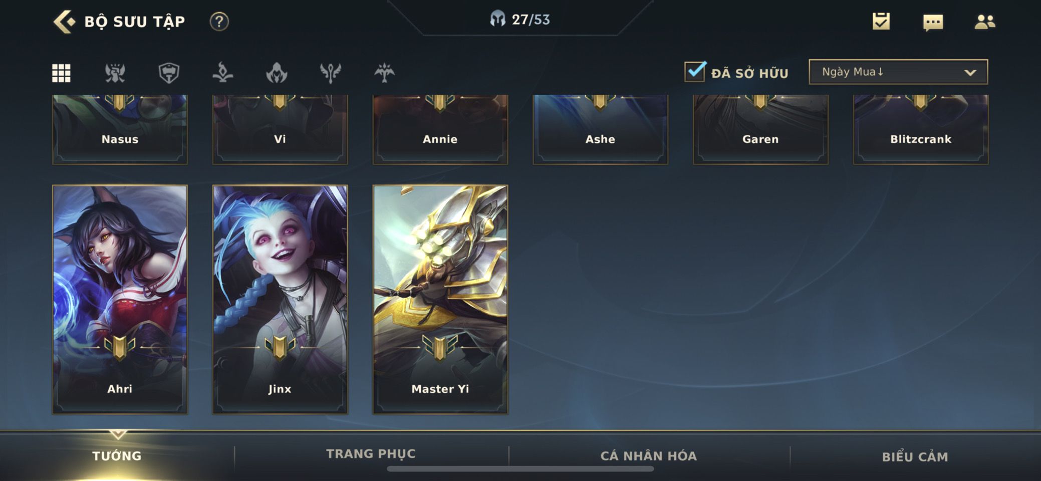Screen dimensions: 1041x481
Task: Filter by the Assassin hooded role icon
Action: pos(277,73)
